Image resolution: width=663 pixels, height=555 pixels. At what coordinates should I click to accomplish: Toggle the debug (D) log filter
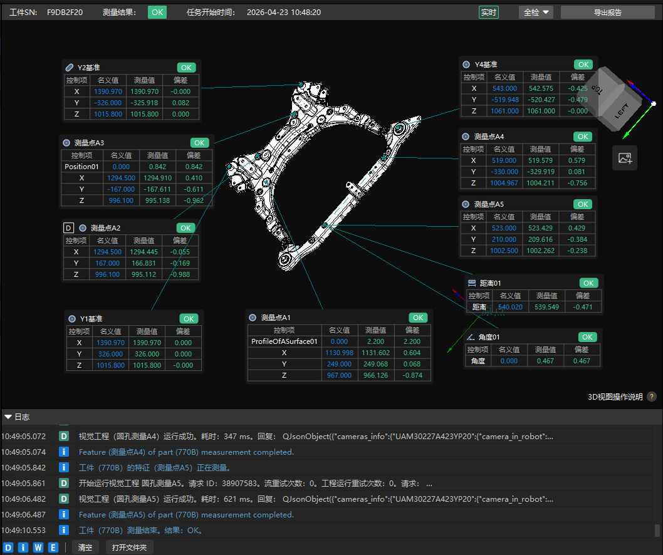coord(8,547)
